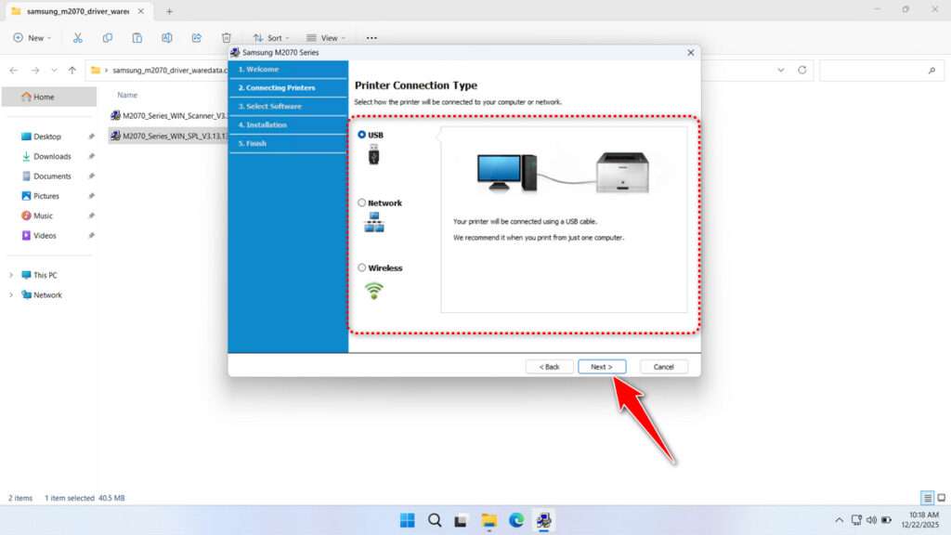Open the See more toolbar menu
951x535 pixels.
(371, 37)
